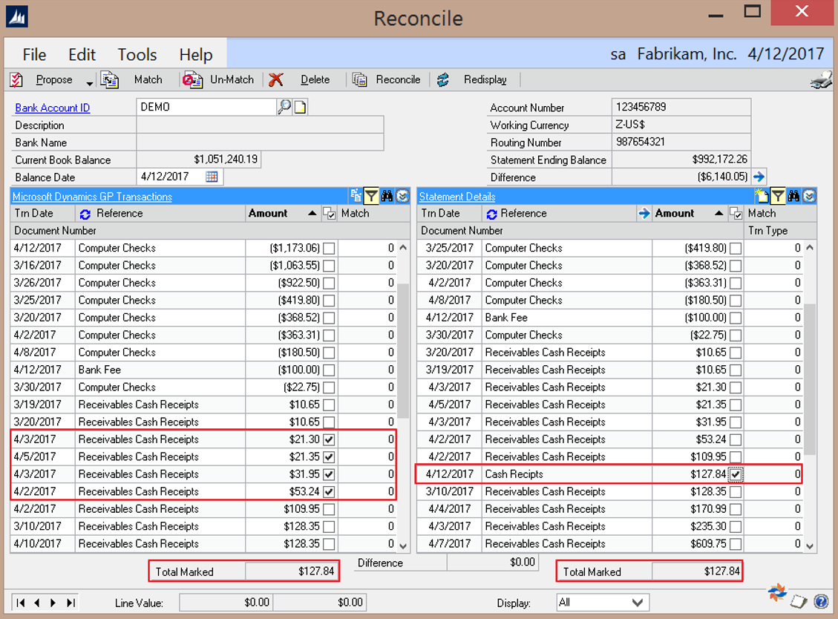
Task: Uncheck the $53.24 Receivables Cash Receipts checkbox
Action: [x=328, y=491]
